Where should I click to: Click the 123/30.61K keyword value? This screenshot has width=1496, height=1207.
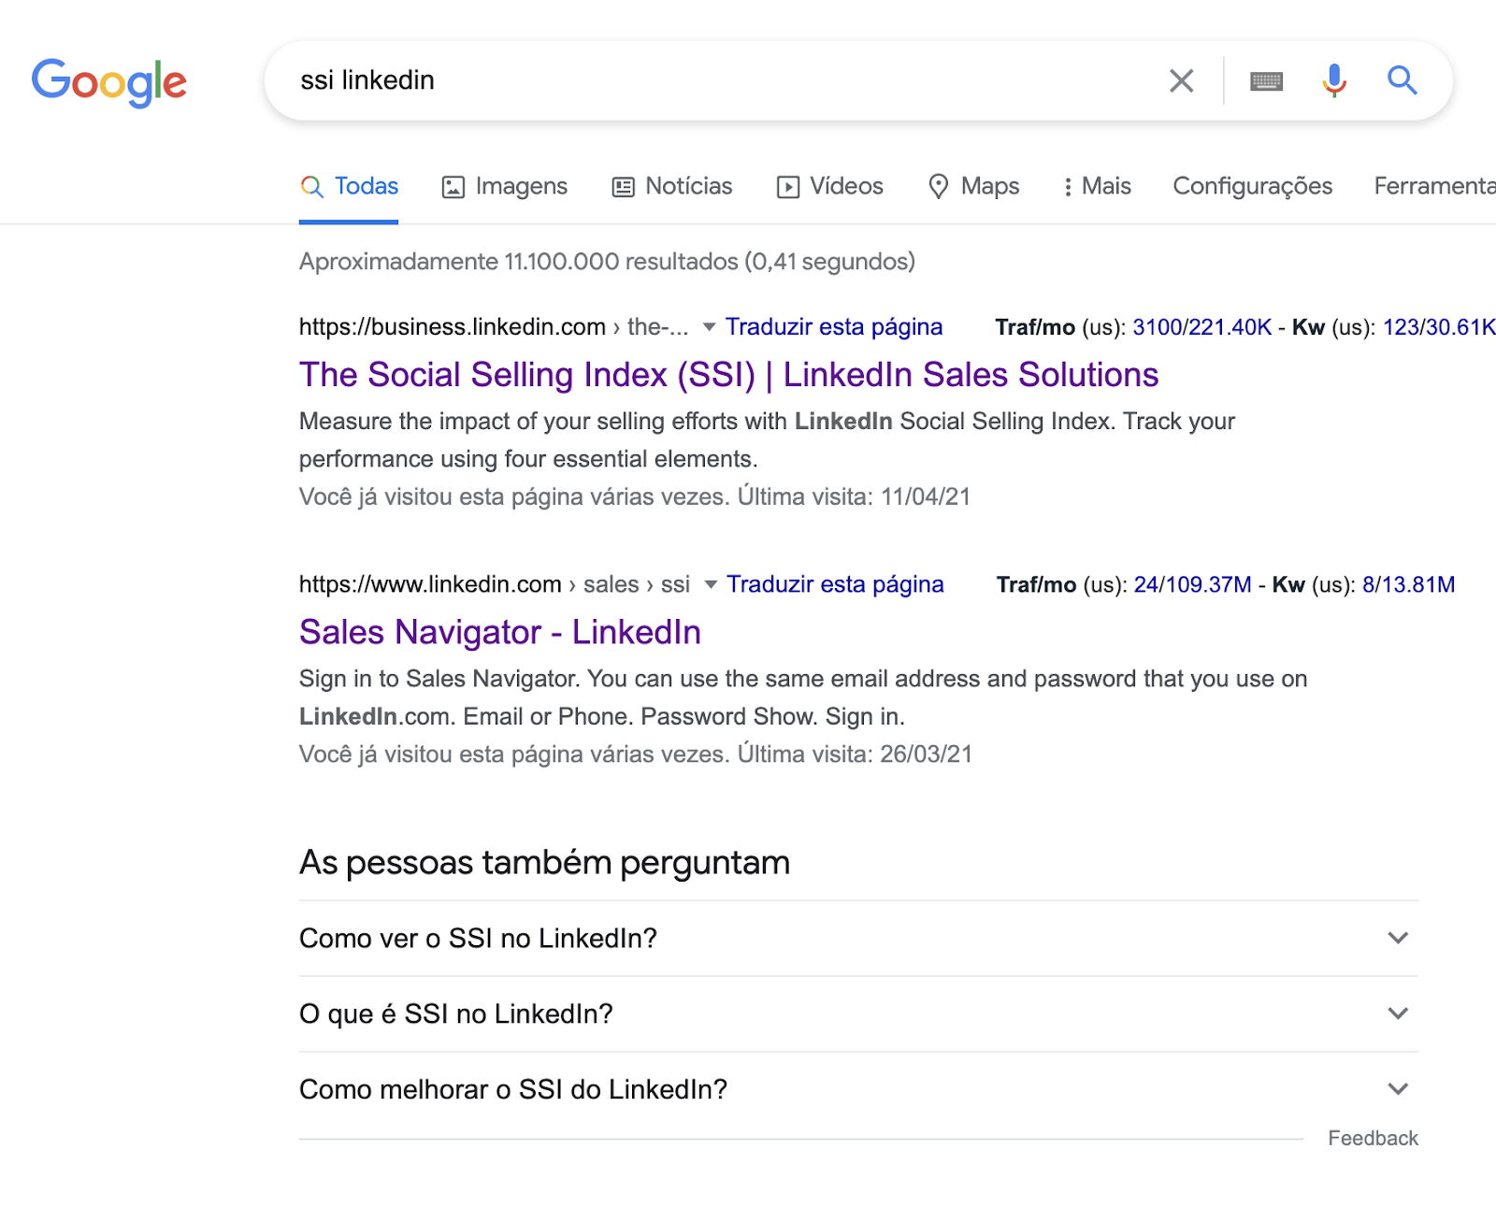pos(1439,327)
